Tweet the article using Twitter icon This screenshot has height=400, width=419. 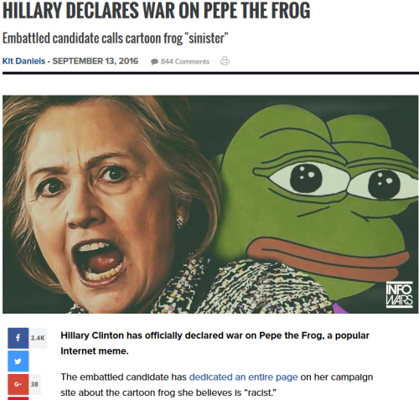(x=18, y=361)
